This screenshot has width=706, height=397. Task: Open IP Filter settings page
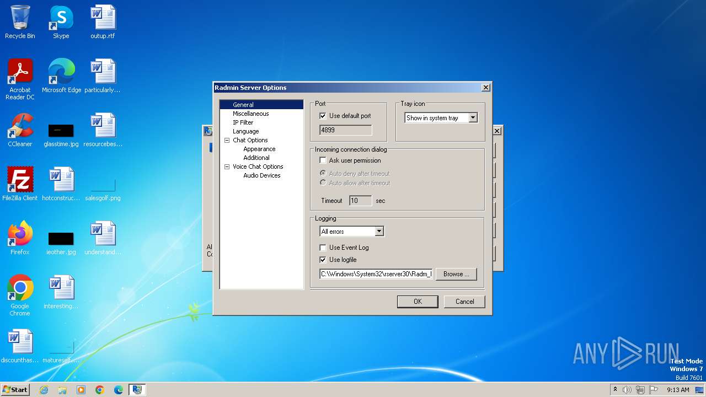coord(243,122)
